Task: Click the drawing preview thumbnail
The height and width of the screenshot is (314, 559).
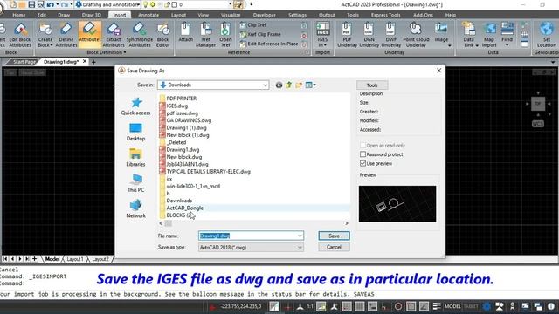Action: click(397, 204)
